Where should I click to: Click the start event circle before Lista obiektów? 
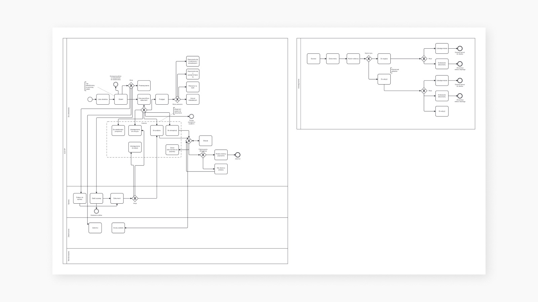[90, 99]
